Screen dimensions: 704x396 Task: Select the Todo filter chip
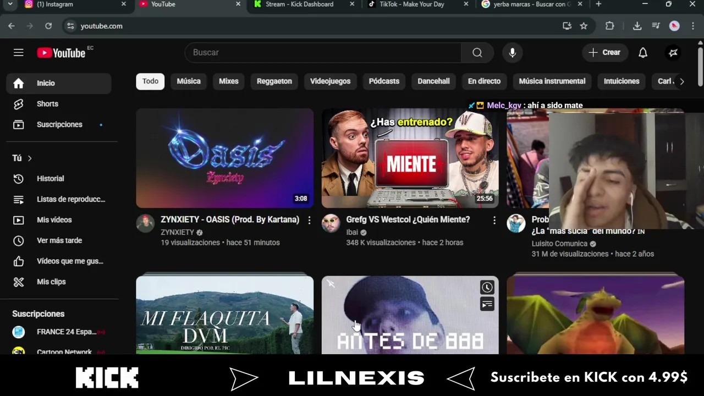[x=150, y=81]
